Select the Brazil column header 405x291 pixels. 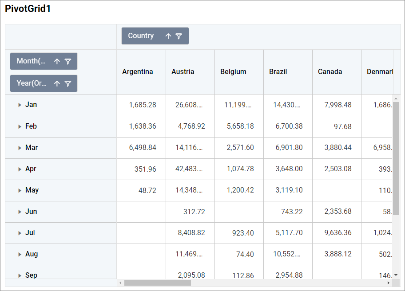tap(278, 72)
